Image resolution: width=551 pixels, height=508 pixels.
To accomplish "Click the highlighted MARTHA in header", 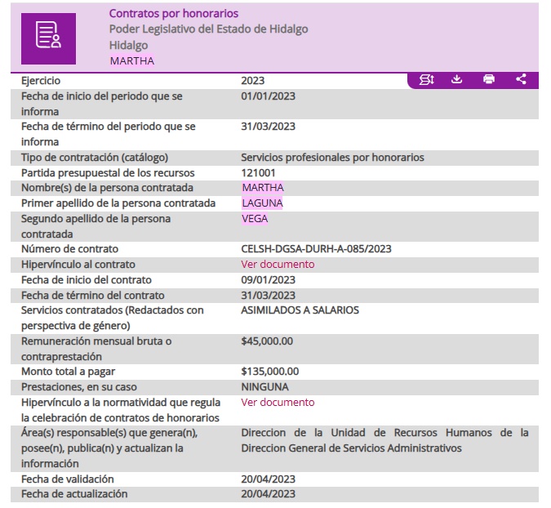I will pos(131,60).
